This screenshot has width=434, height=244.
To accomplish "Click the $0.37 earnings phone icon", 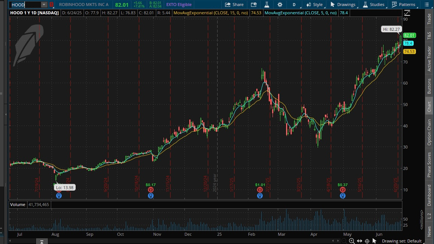I will click(x=343, y=189).
